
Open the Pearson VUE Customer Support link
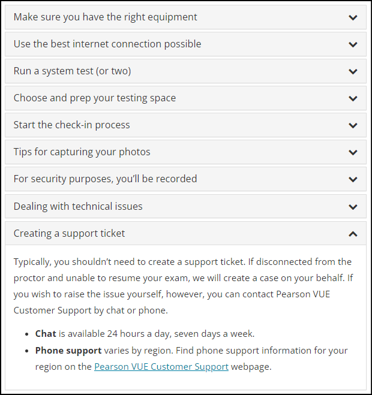pyautogui.click(x=161, y=367)
